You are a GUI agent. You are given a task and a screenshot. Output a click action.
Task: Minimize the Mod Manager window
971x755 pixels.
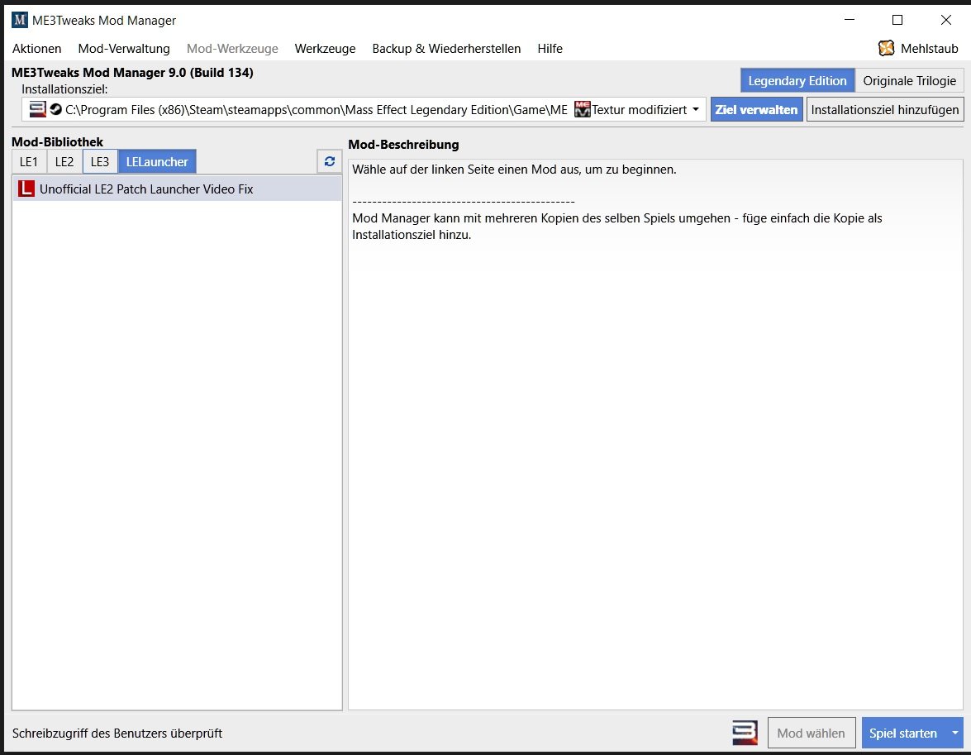click(x=850, y=20)
